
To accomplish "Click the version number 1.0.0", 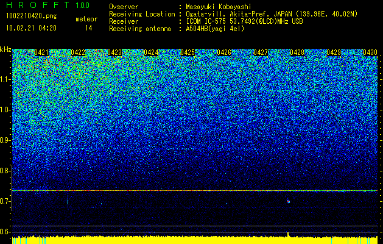I will pos(82,5).
